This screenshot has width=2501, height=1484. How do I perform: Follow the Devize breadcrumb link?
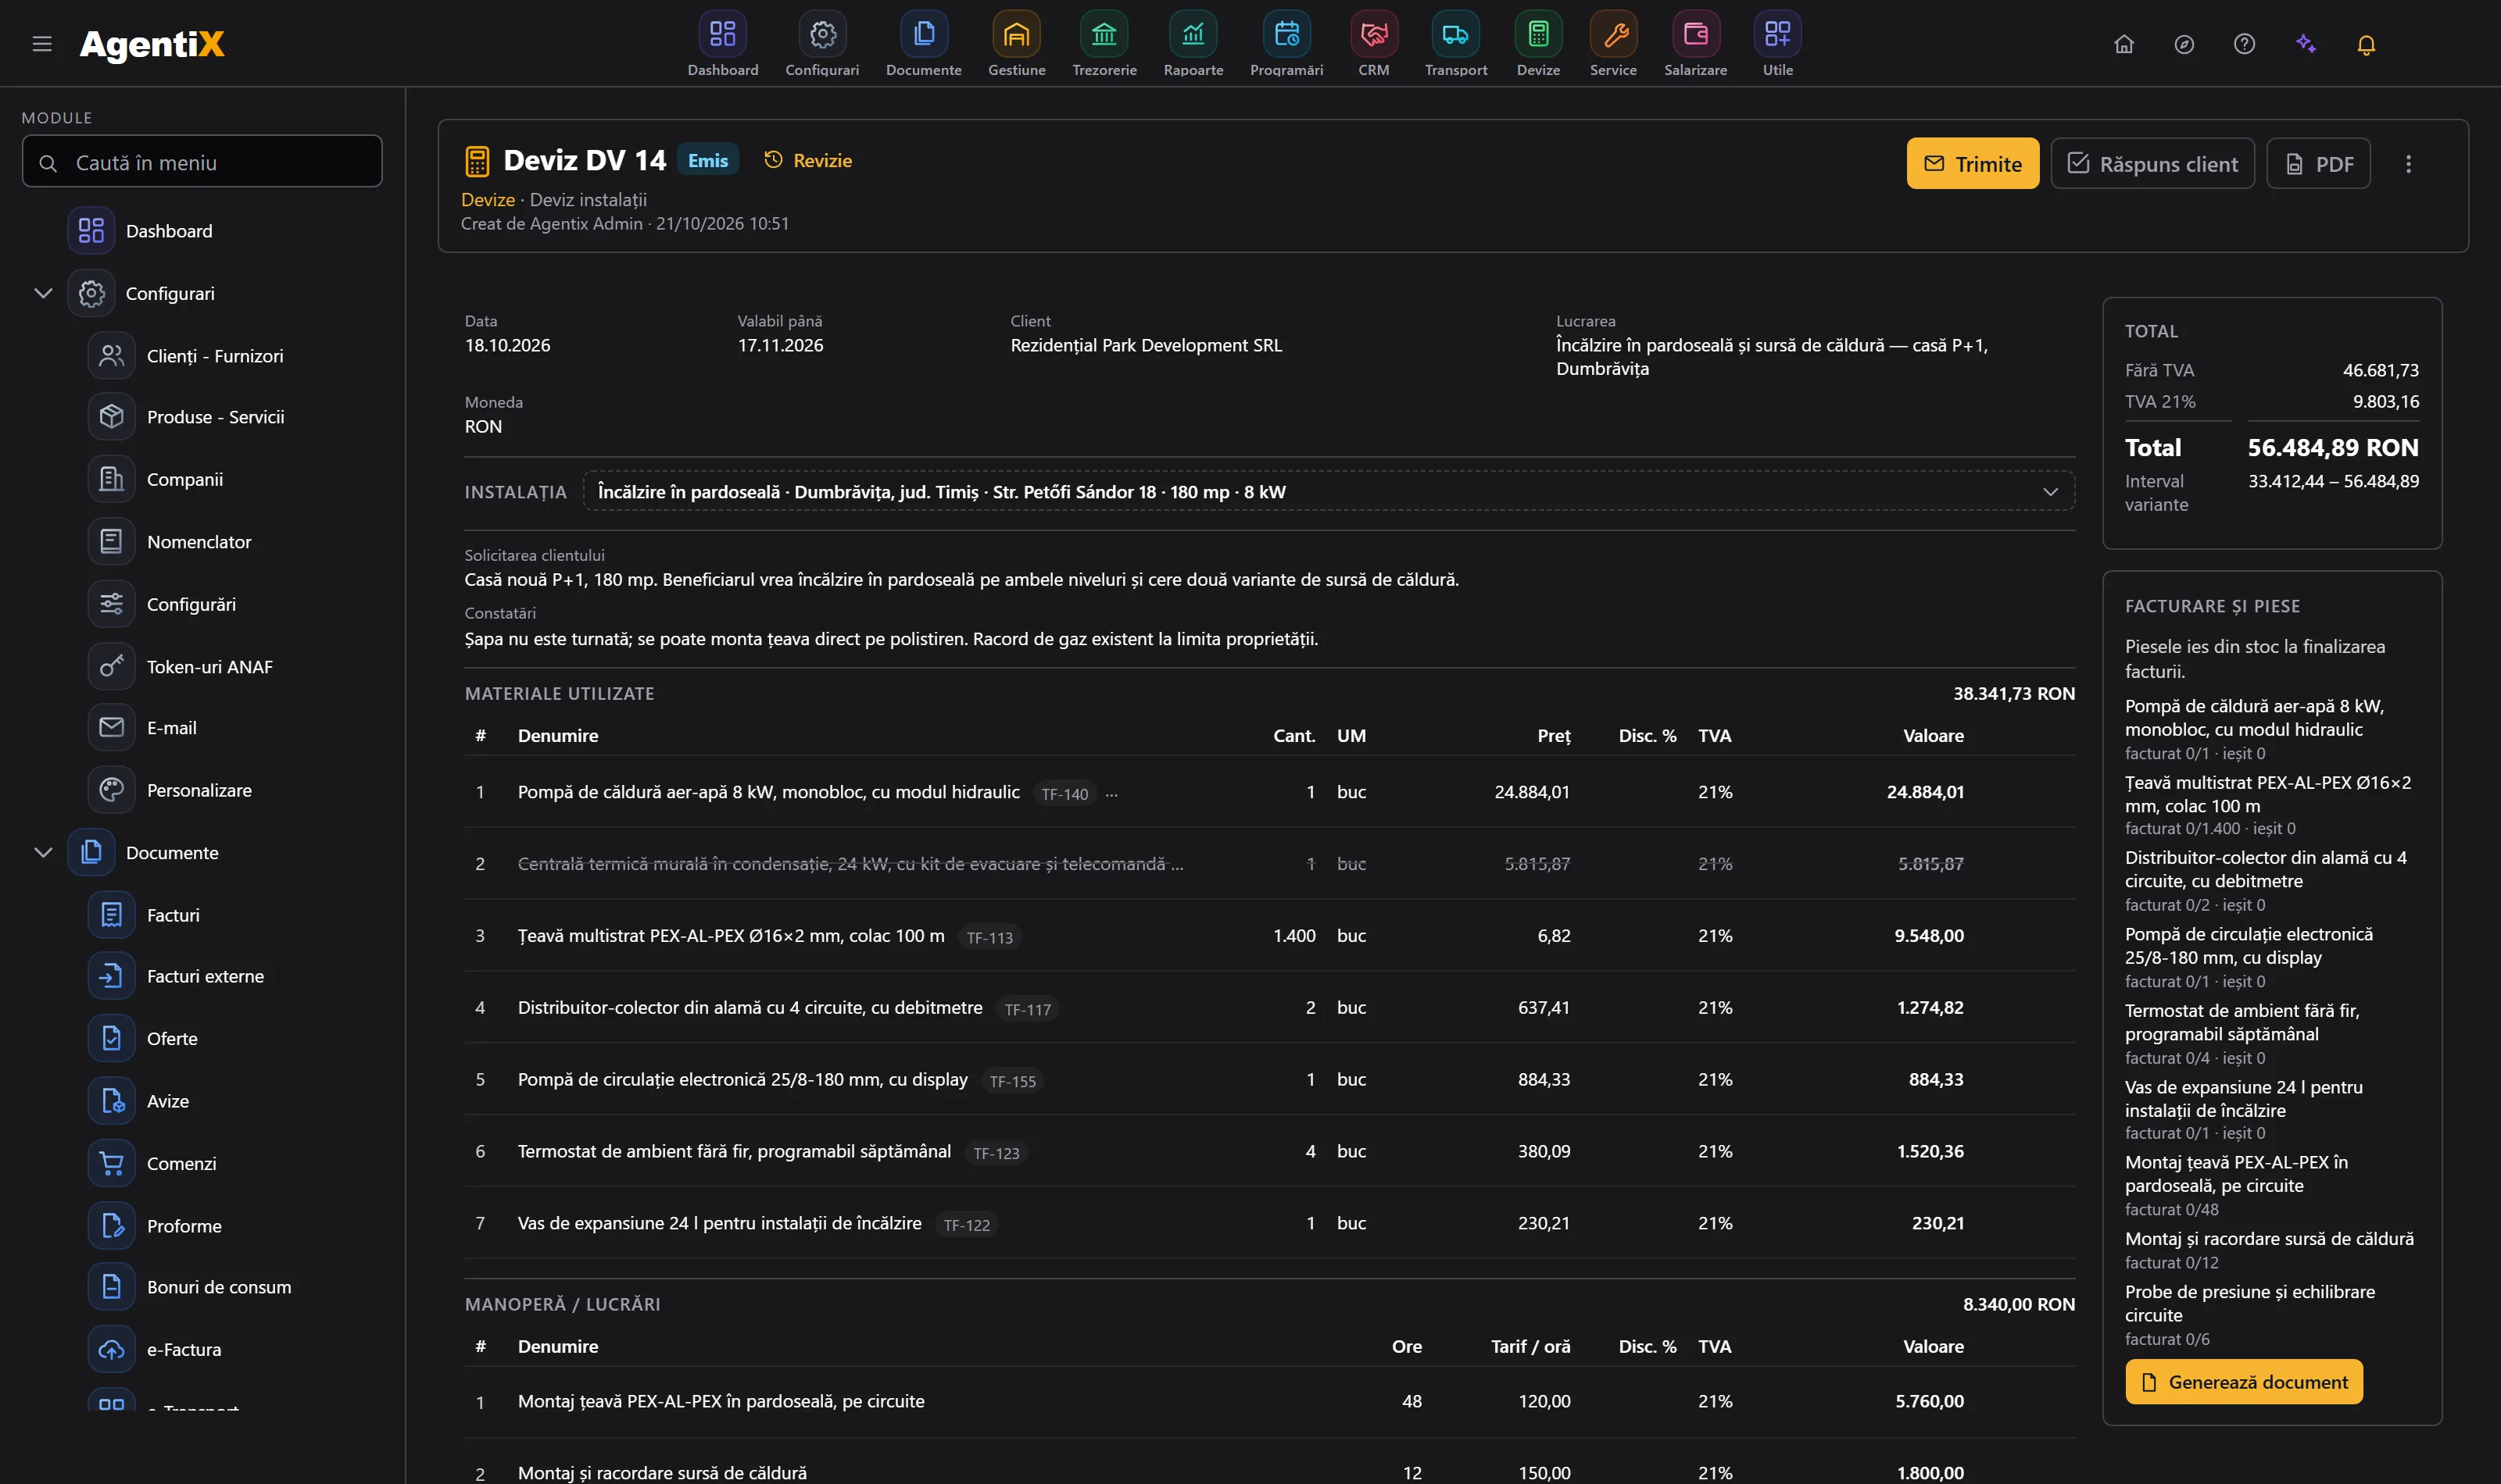click(487, 200)
